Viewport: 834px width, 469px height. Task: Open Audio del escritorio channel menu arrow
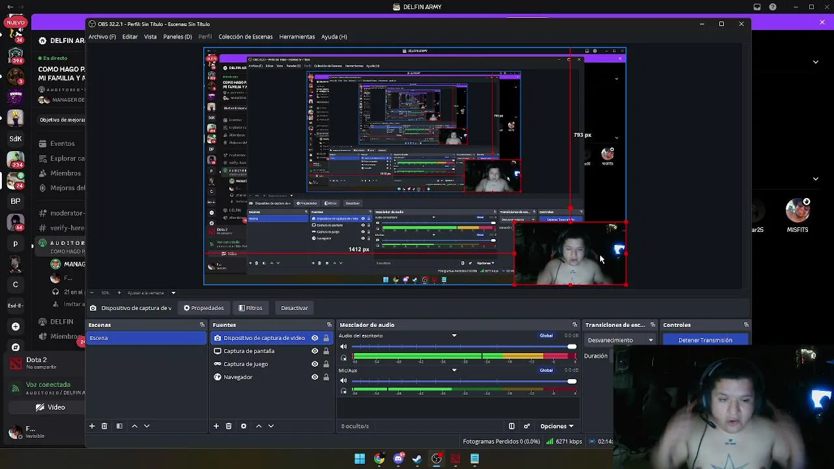pos(454,335)
